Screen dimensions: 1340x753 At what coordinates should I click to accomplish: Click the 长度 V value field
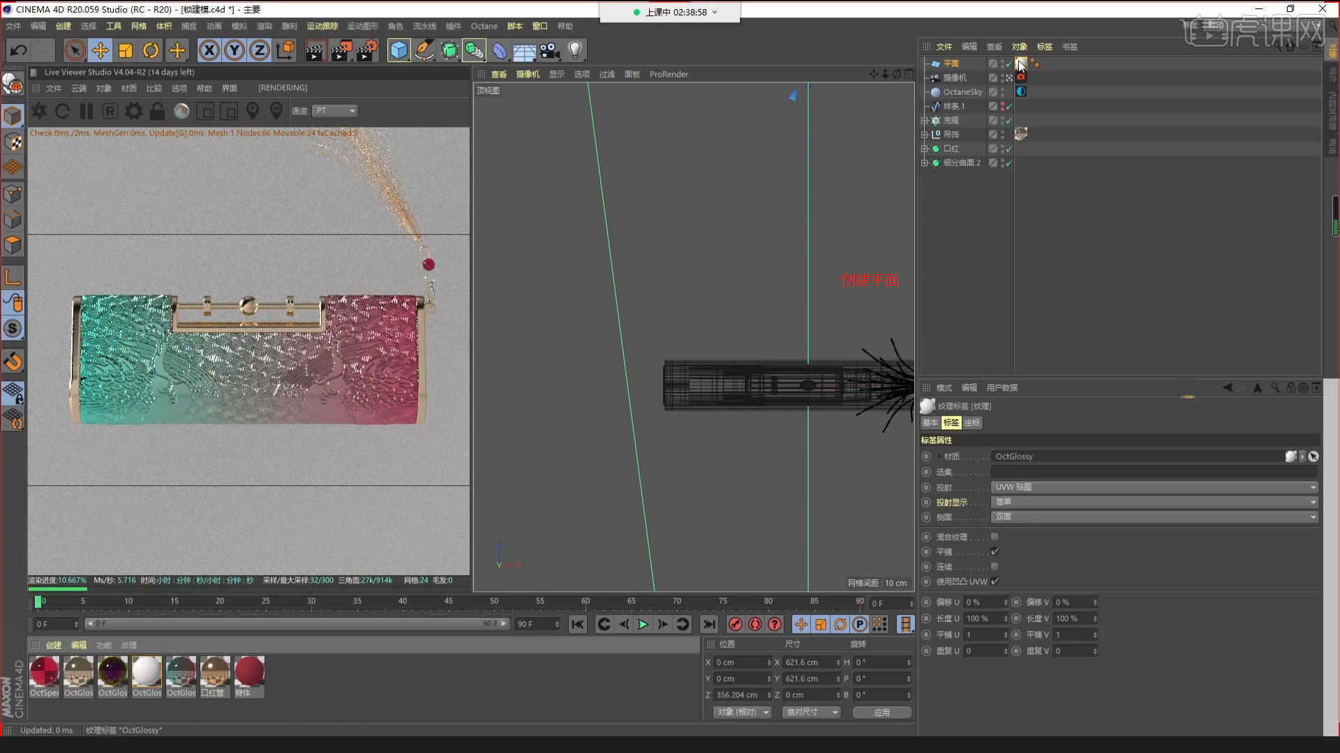(1074, 618)
